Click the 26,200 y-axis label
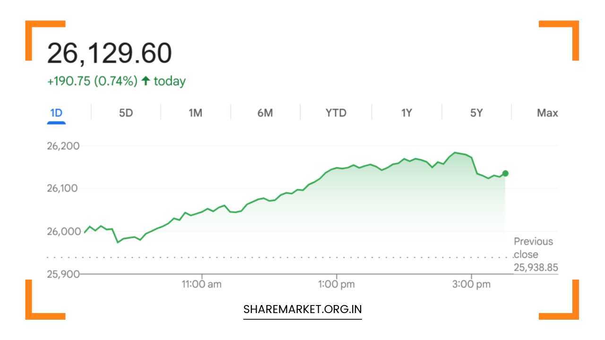Screen dimensions: 605x340 click(63, 146)
